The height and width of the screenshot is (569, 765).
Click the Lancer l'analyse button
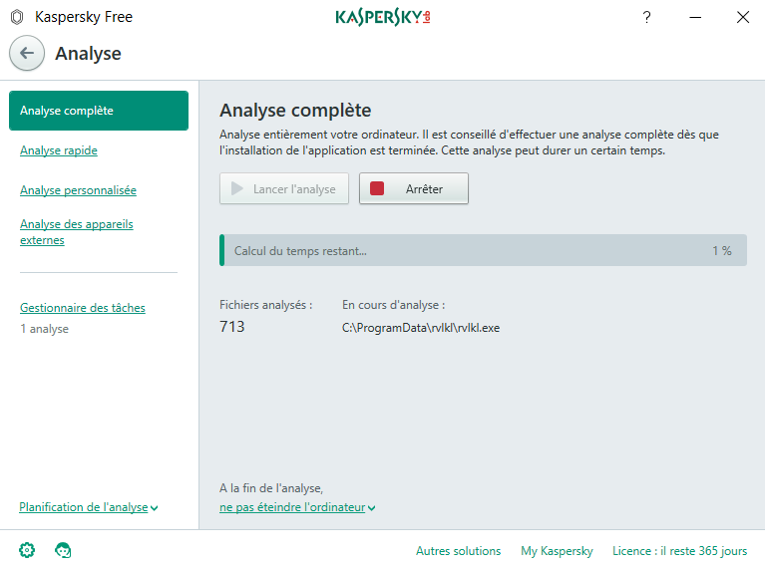284,188
